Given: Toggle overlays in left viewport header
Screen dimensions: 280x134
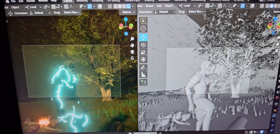Looking at the screenshot, I should [100, 7].
